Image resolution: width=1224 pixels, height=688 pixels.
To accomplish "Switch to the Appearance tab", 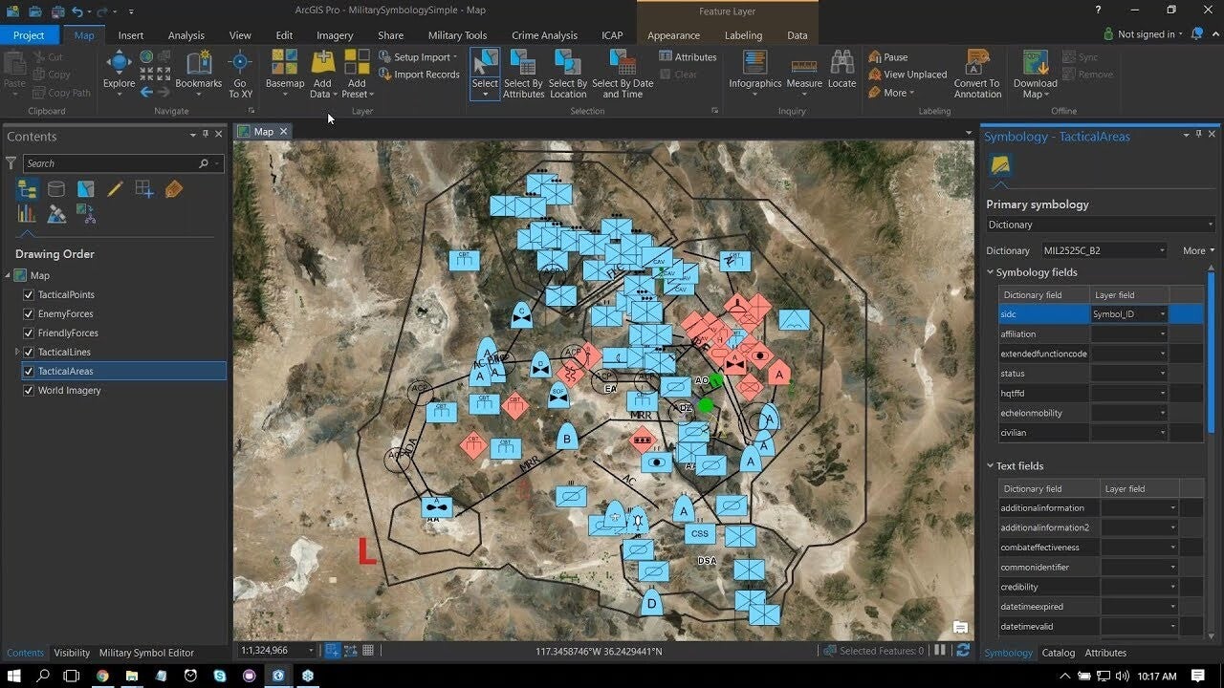I will pyautogui.click(x=673, y=35).
